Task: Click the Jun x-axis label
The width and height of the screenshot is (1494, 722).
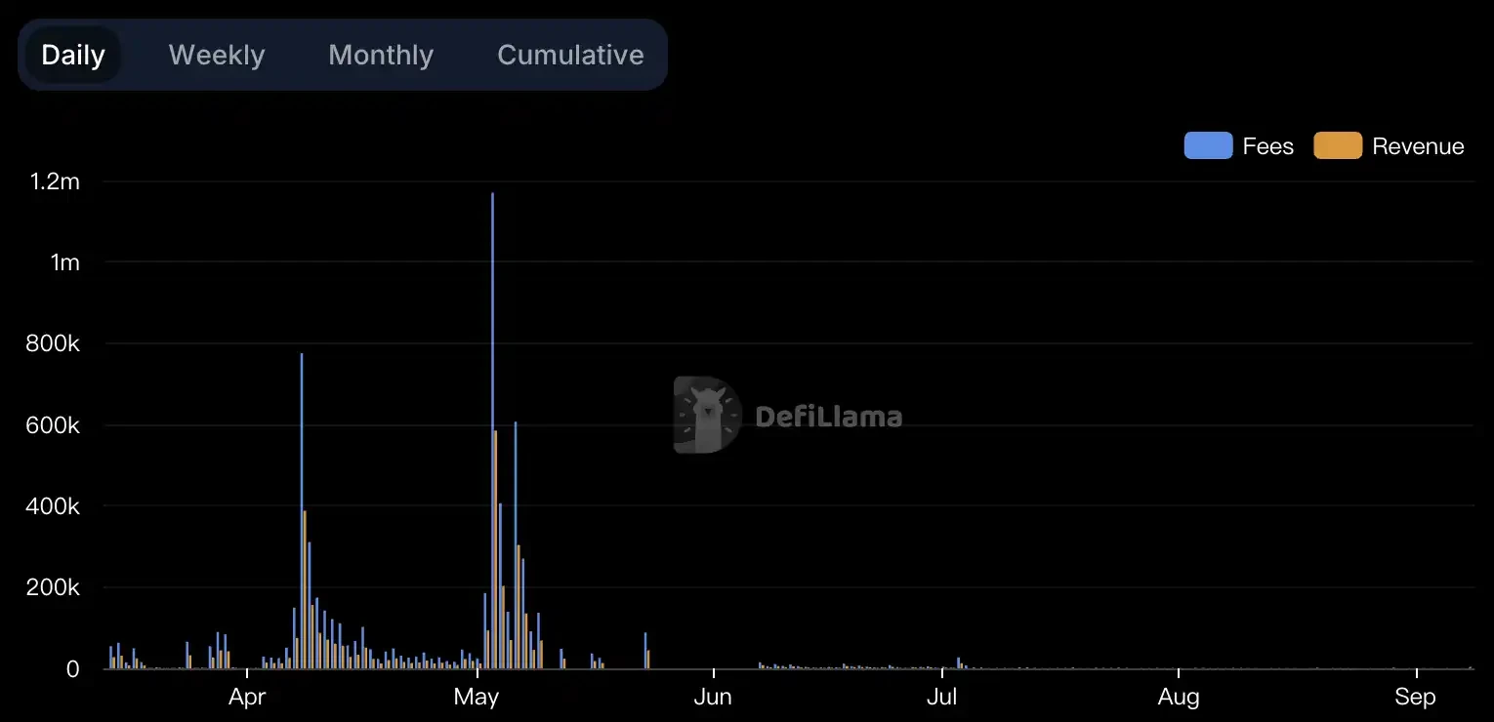Action: click(x=714, y=697)
